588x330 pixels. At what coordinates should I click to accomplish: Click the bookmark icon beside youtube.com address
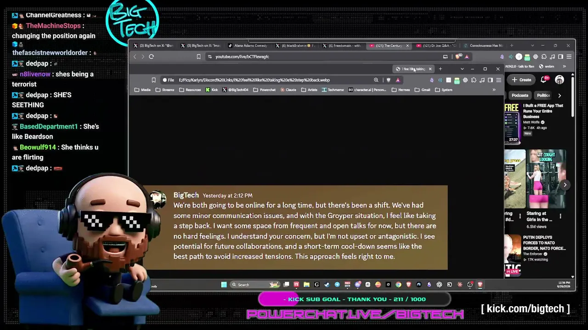(x=198, y=57)
